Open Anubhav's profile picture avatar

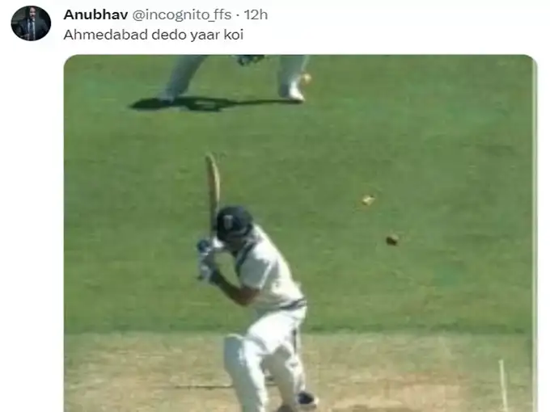[31, 23]
